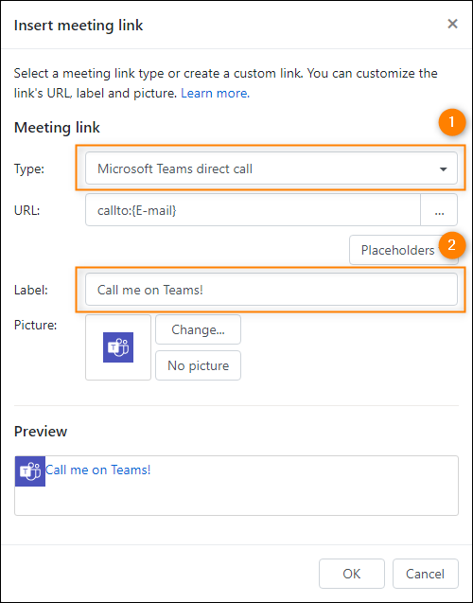Click the Meeting link heading
Screen dimensions: 473x603
tap(57, 127)
